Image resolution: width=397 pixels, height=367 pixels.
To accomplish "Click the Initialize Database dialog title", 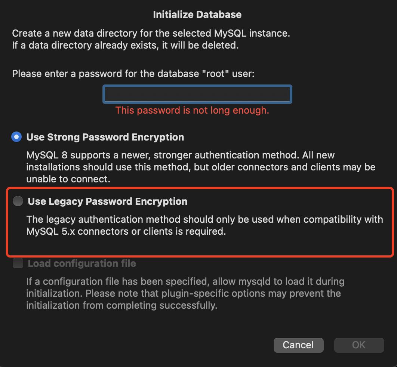I will pos(197,15).
